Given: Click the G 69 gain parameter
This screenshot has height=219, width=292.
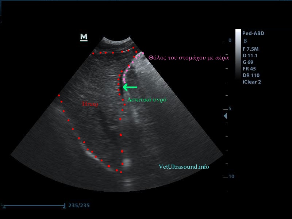Looking at the screenshot, I should [248, 62].
